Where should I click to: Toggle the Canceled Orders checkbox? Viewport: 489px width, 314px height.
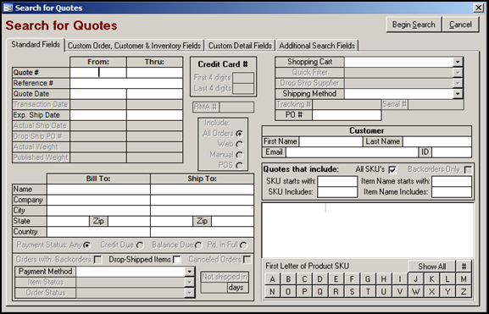coord(247,260)
